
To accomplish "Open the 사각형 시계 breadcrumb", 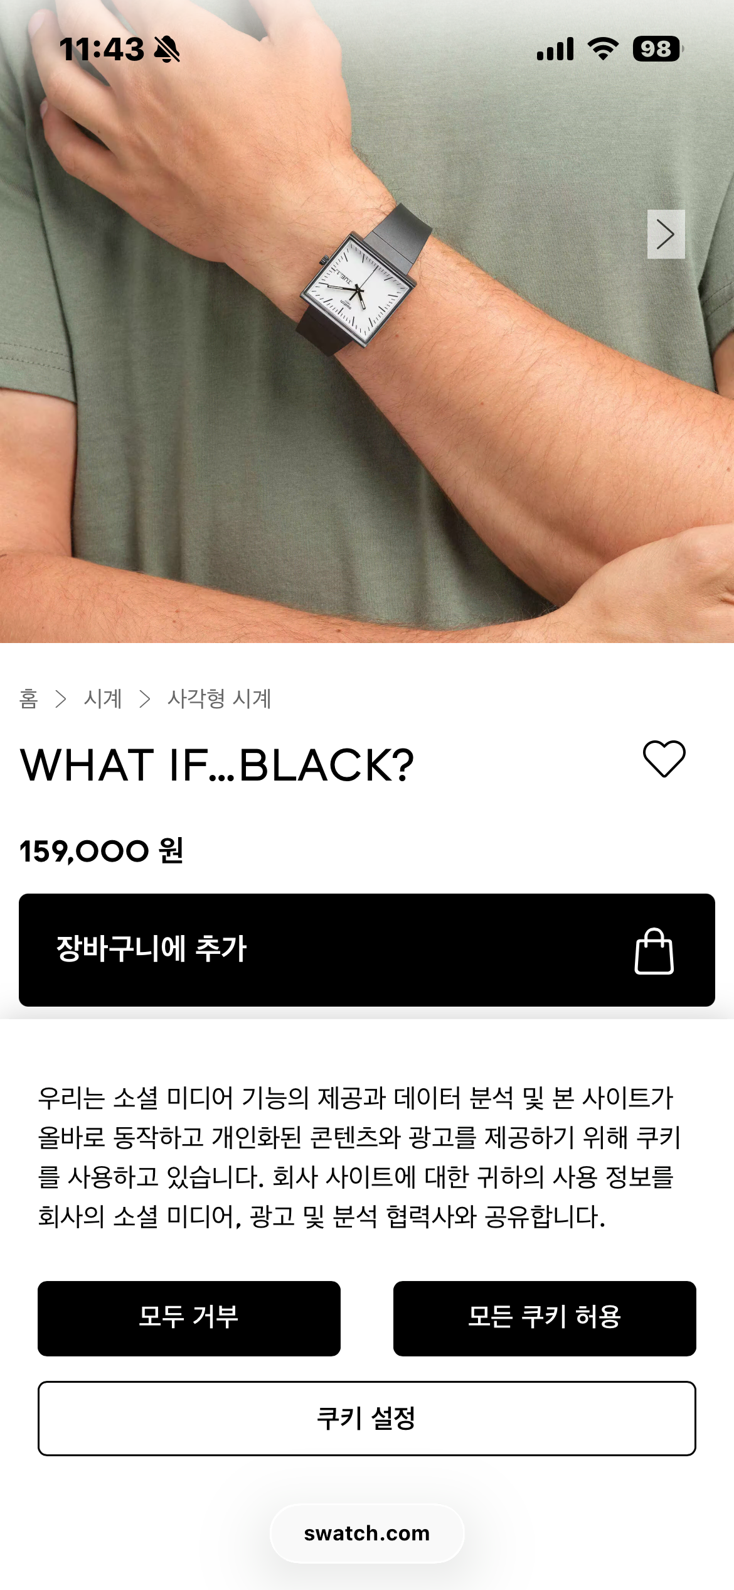I will coord(220,698).
